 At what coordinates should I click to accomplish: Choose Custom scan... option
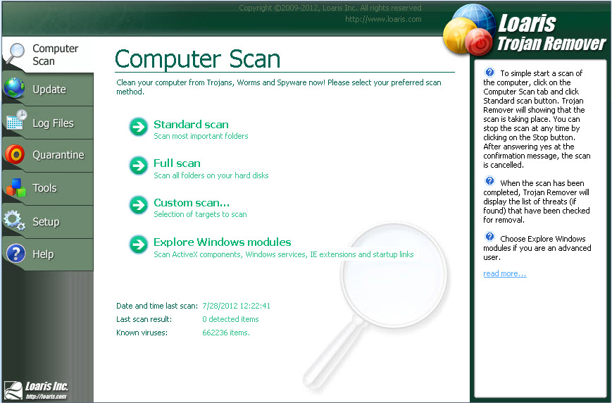pos(192,203)
